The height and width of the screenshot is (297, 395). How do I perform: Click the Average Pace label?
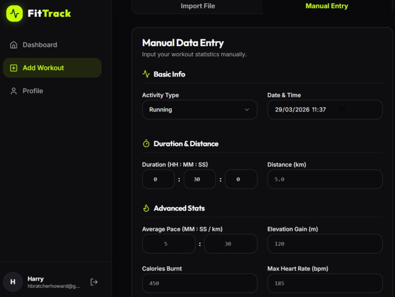point(182,229)
